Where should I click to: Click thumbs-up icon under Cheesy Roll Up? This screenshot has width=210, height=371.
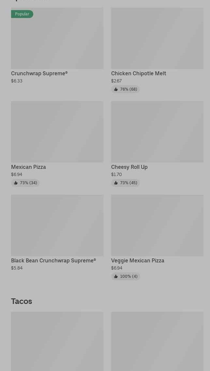116,183
